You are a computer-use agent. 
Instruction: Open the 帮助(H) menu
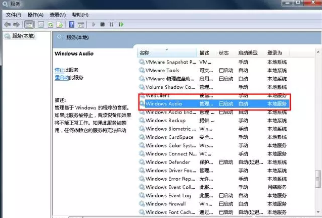pyautogui.click(x=80, y=15)
